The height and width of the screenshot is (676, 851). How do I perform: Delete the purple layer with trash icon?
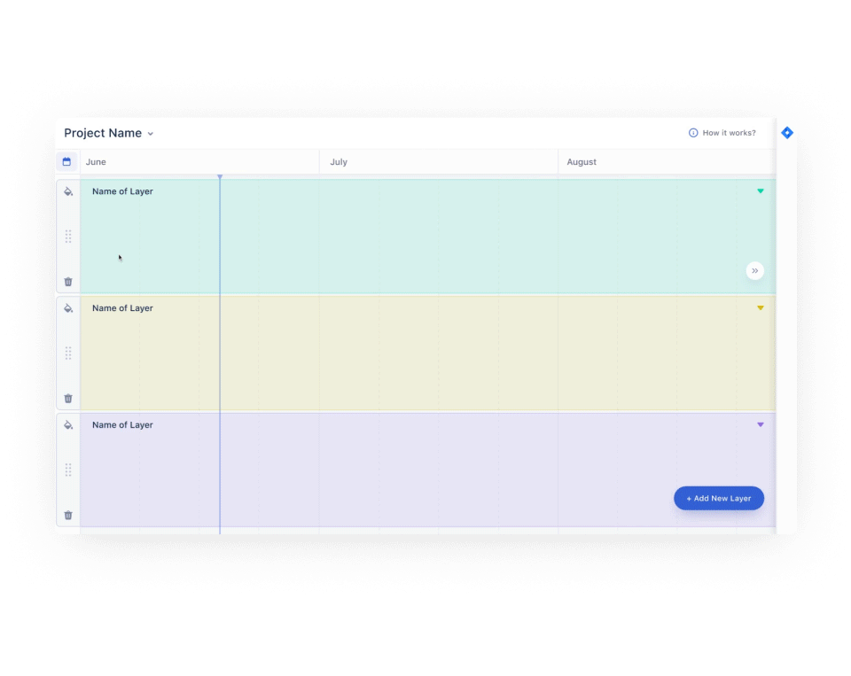[68, 515]
